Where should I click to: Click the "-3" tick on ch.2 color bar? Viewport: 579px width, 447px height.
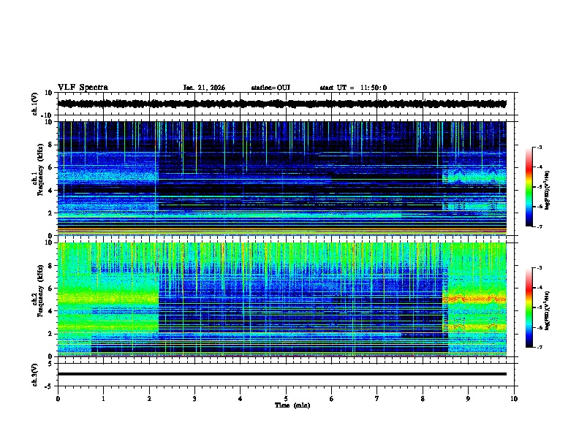coord(539,268)
